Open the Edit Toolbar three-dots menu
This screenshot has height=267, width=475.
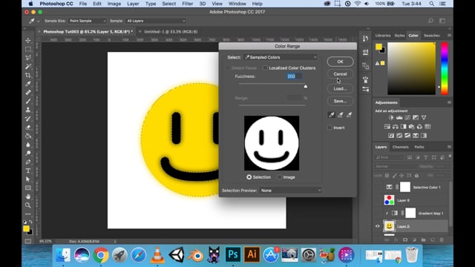click(x=28, y=214)
